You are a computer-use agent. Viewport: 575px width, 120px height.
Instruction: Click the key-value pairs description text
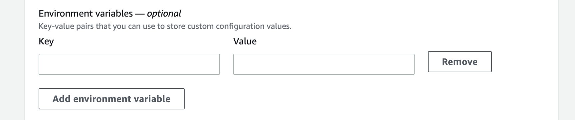pyautogui.click(x=165, y=26)
